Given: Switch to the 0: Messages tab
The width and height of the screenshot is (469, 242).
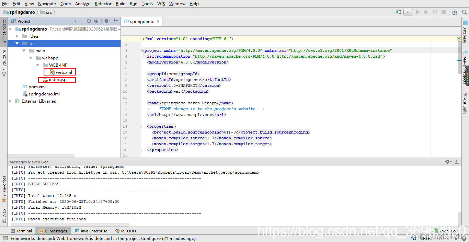Looking at the screenshot, I should pos(53,231).
